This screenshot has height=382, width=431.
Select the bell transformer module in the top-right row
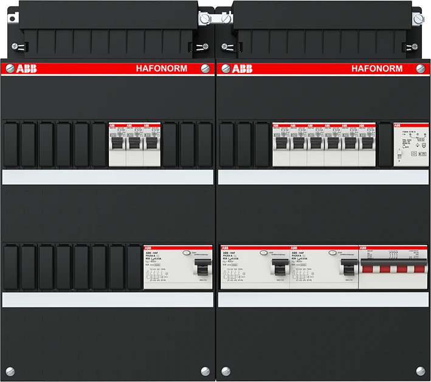tap(402, 144)
